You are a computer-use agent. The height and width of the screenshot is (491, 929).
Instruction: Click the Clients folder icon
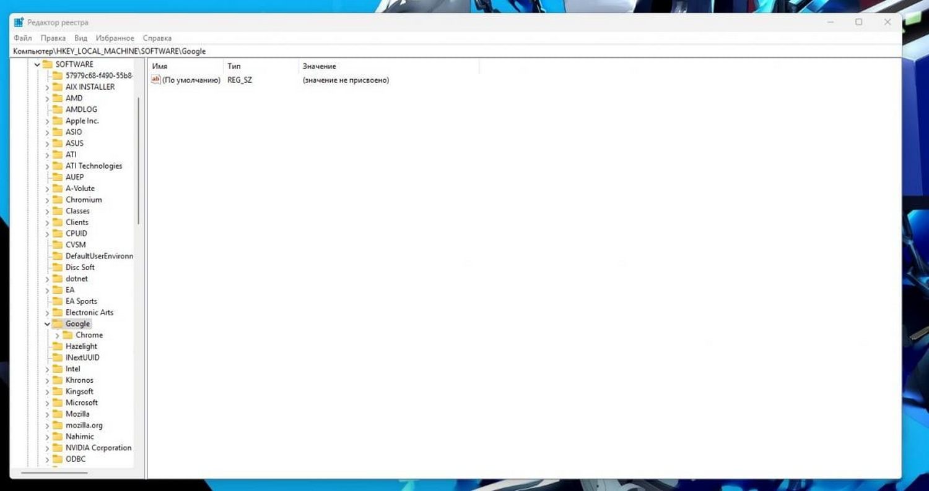(58, 222)
